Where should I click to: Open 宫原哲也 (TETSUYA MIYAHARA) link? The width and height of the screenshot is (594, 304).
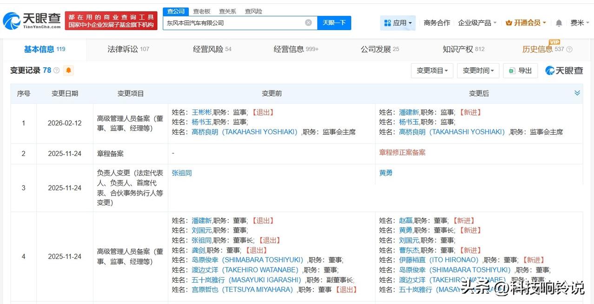tap(244, 290)
